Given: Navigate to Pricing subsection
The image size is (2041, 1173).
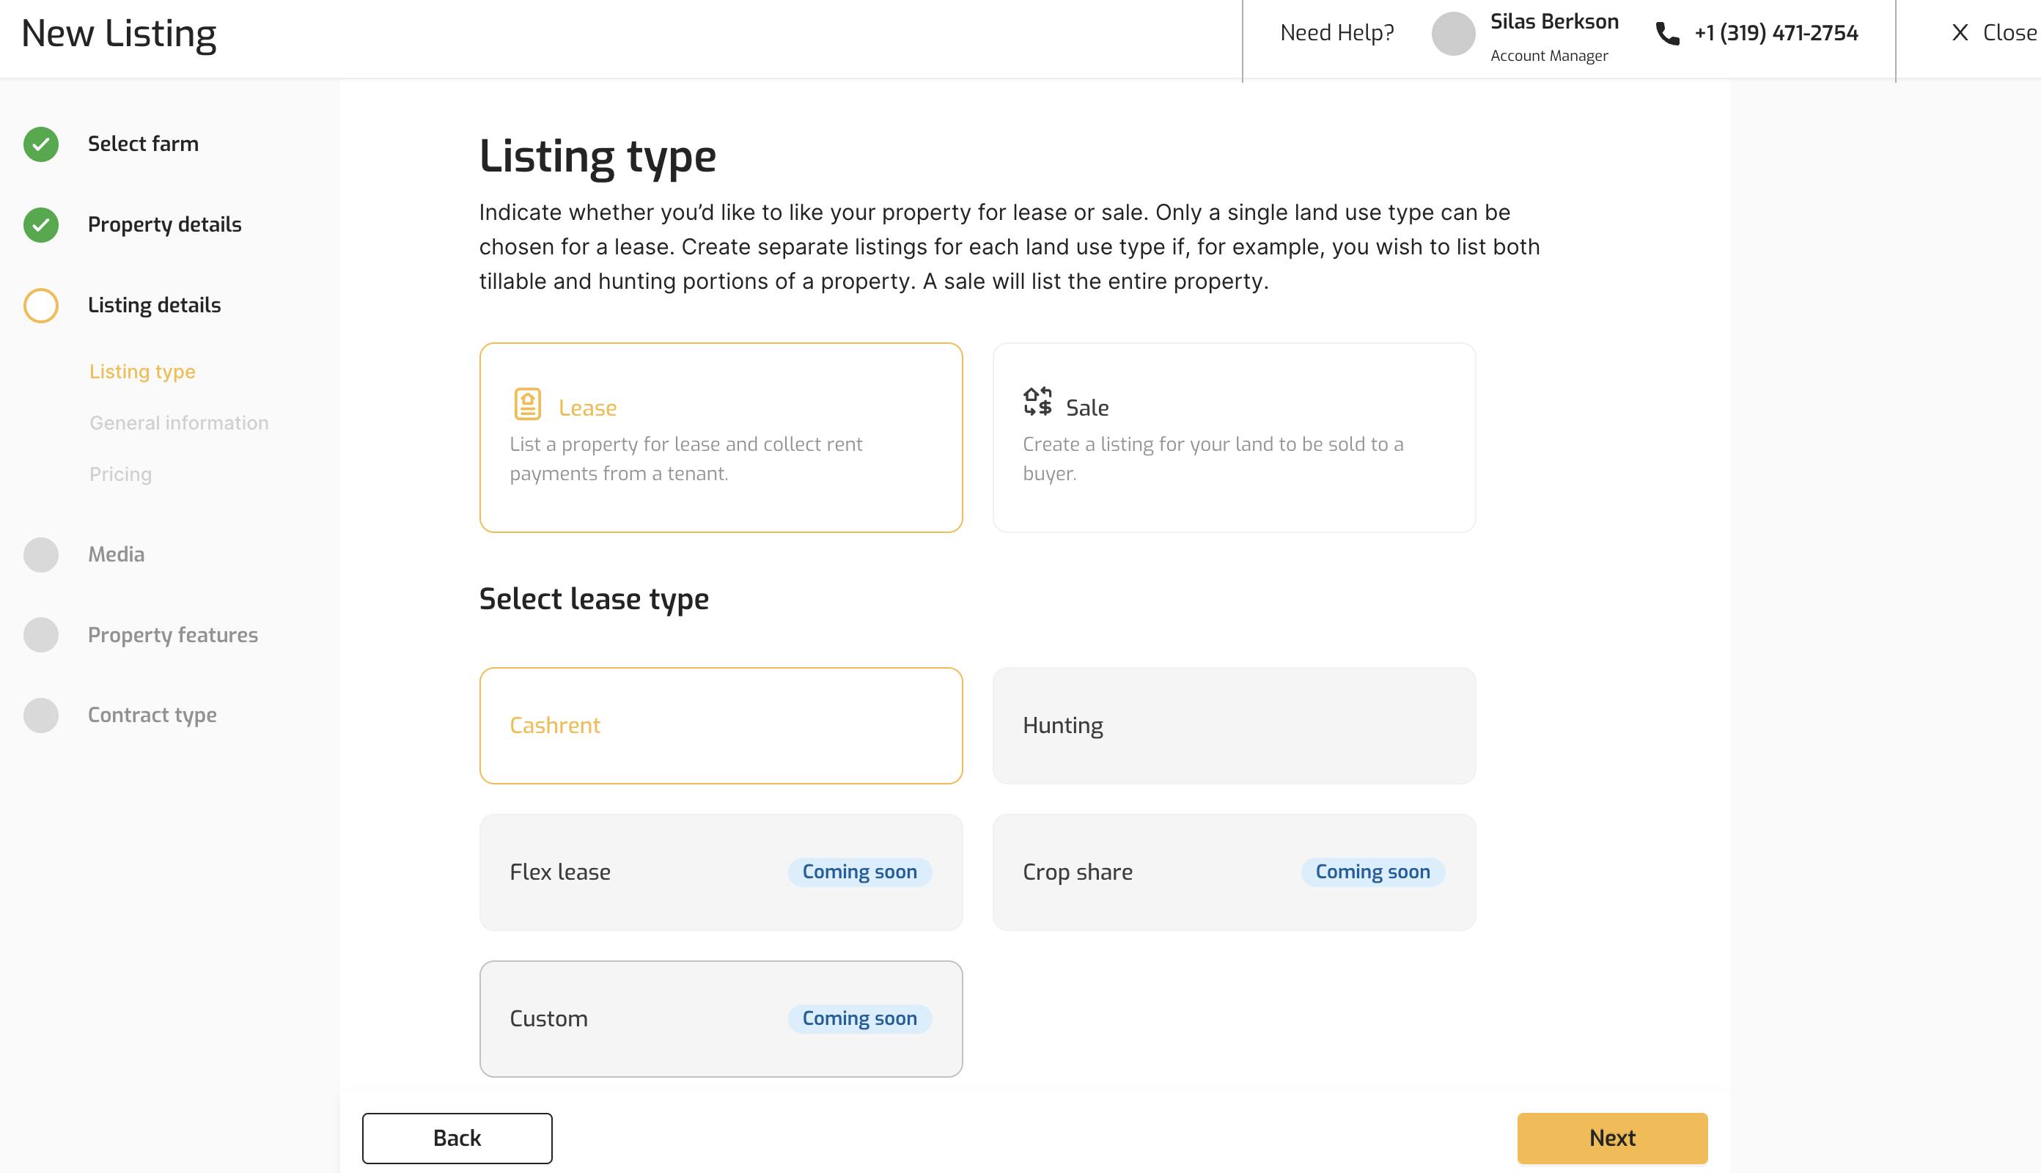Looking at the screenshot, I should pos(120,472).
